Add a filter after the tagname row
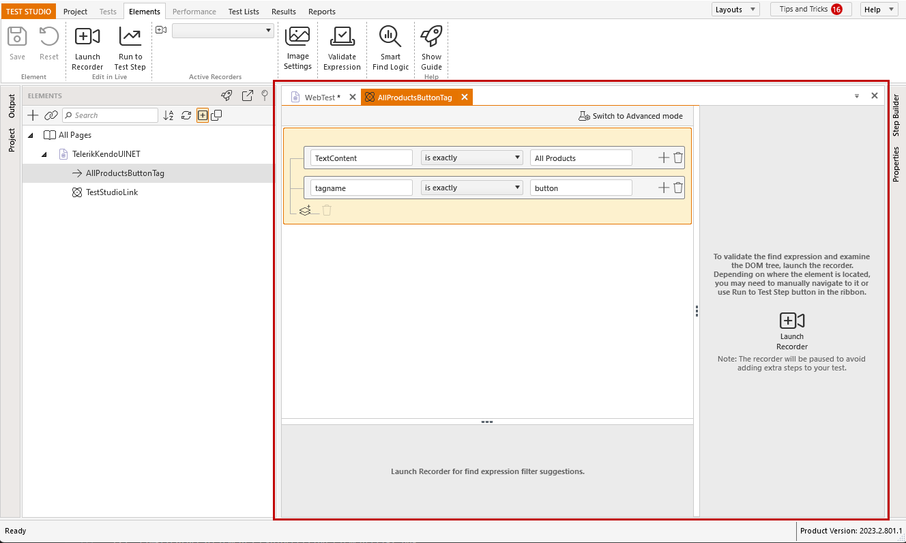Image resolution: width=906 pixels, height=543 pixels. click(x=663, y=188)
